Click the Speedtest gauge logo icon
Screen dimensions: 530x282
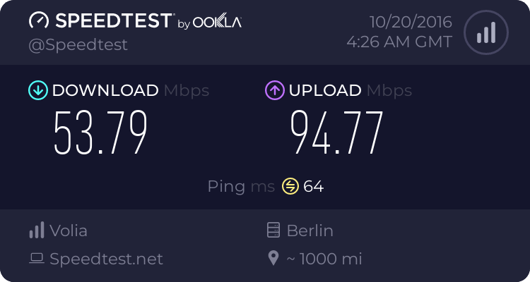click(x=39, y=20)
